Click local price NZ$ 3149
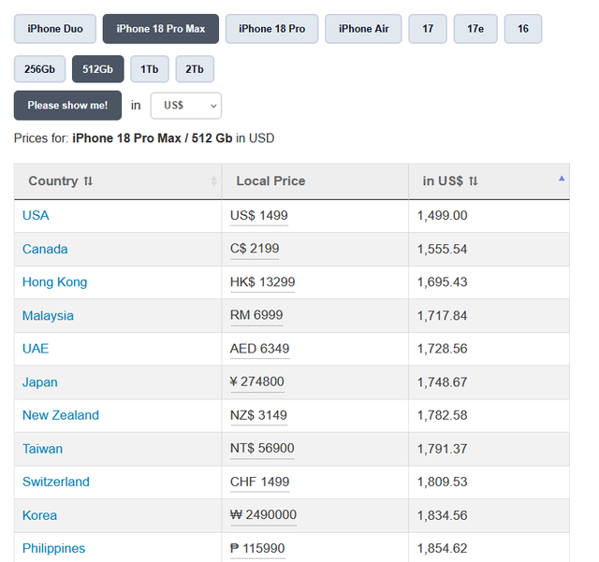599x562 pixels. (x=258, y=415)
